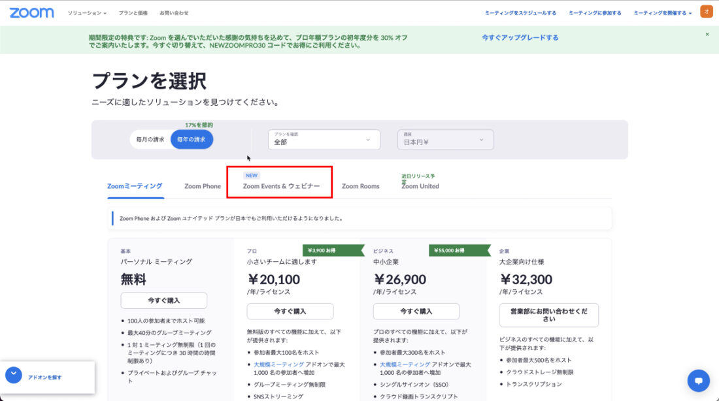Switch to the Zoom Rooms tab
The width and height of the screenshot is (719, 401).
click(360, 186)
